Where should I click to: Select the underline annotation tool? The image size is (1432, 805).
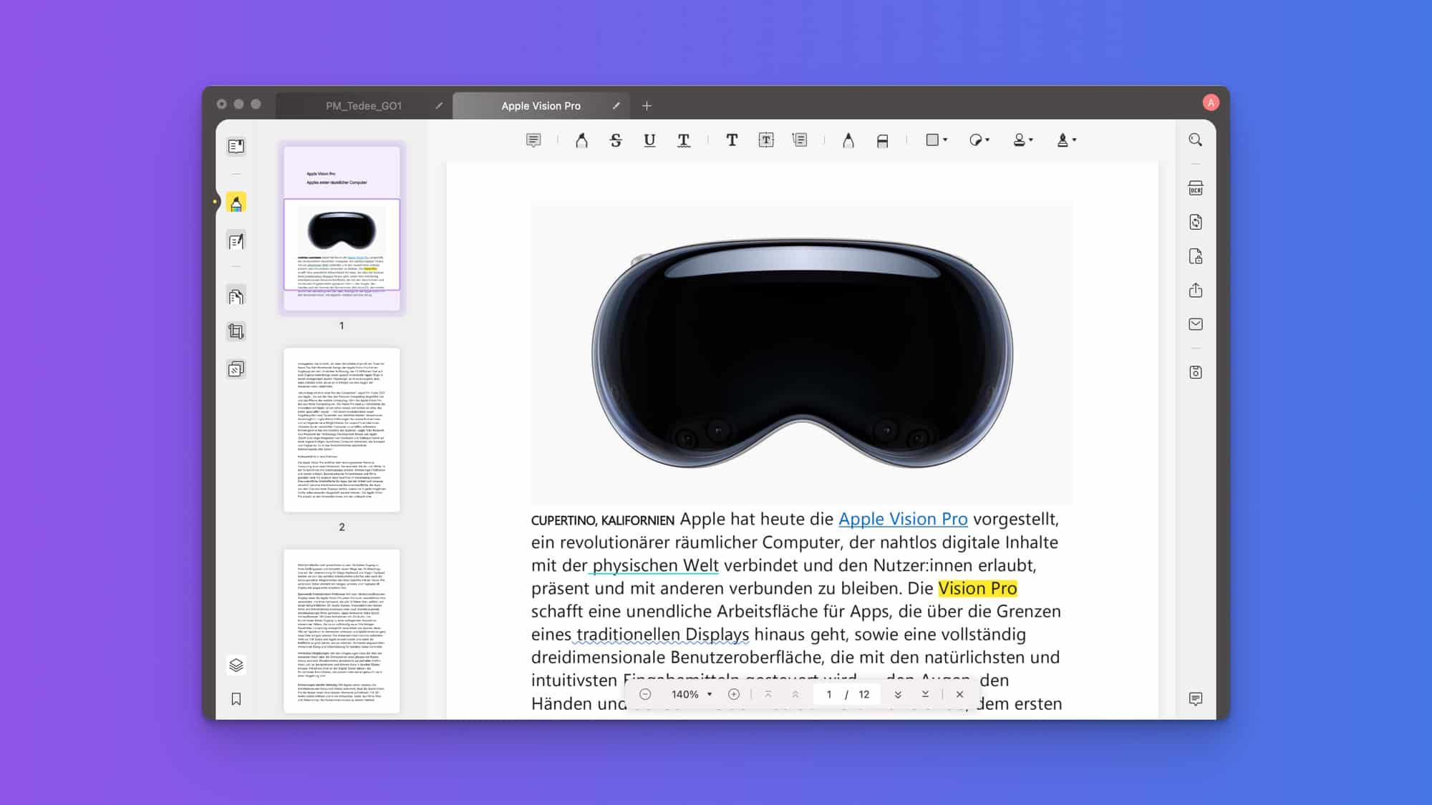click(649, 140)
